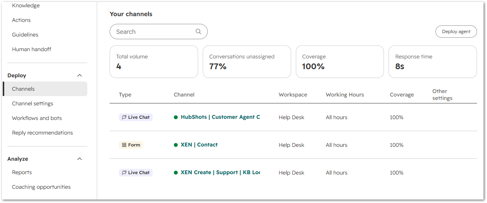Click 100% coverage in XEN | Contact row
The height and width of the screenshot is (203, 487).
(x=397, y=145)
